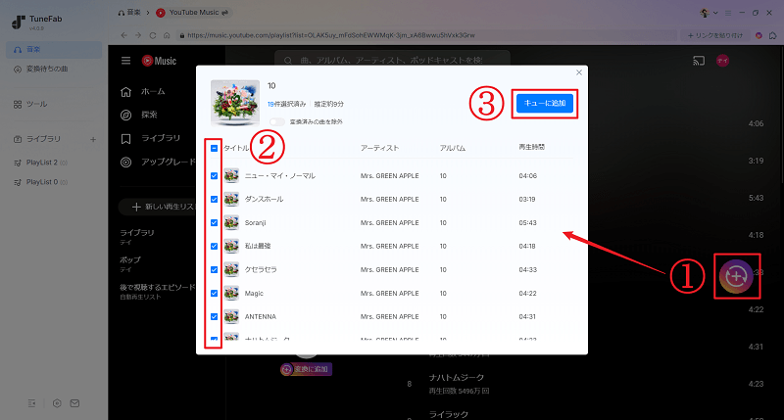Open the mail feedback icon
784x420 pixels.
click(x=74, y=403)
